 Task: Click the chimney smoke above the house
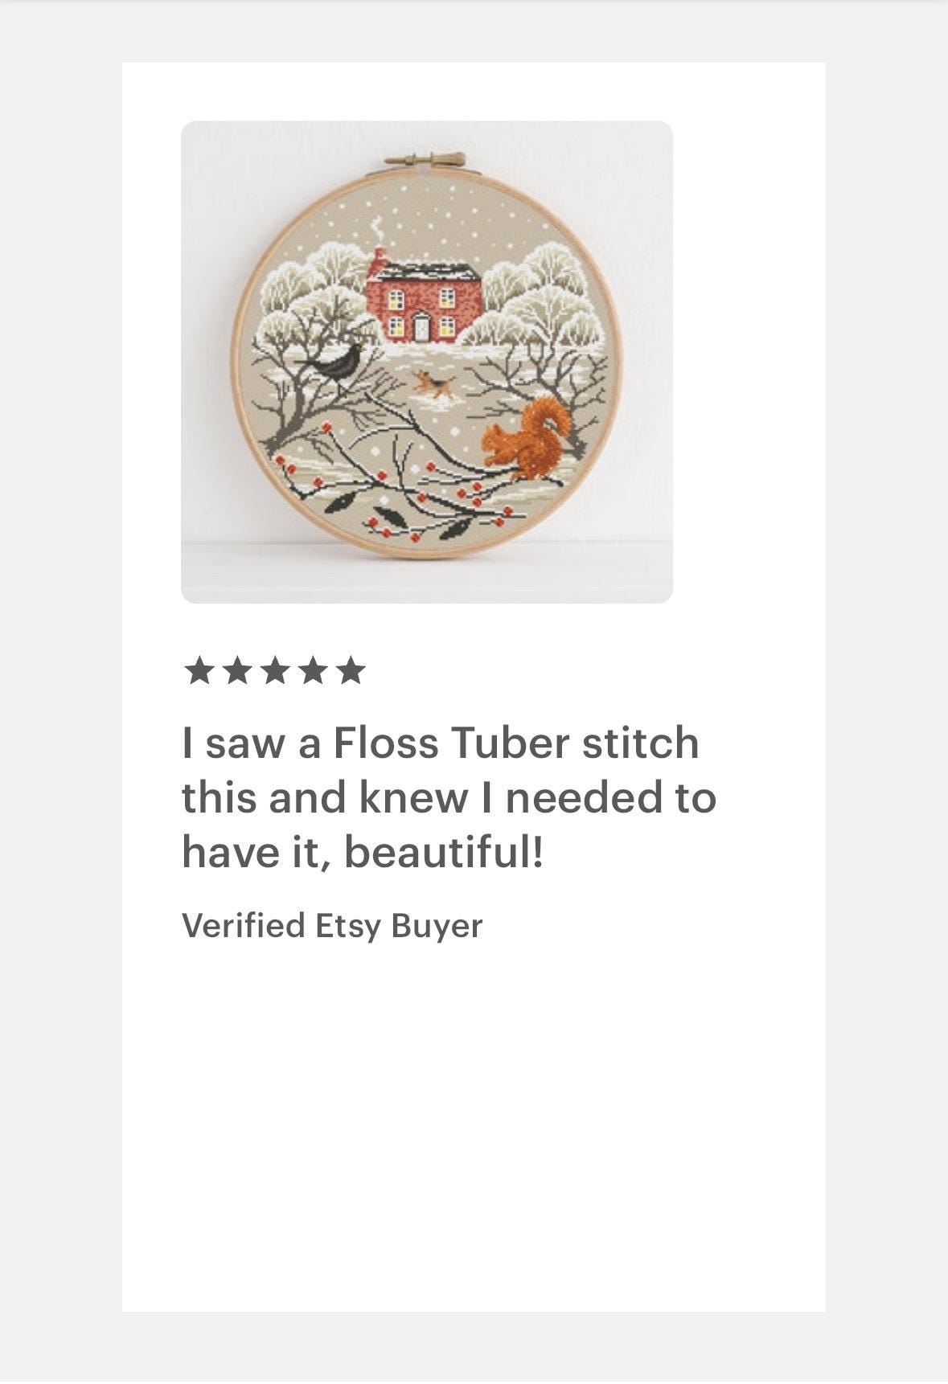click(x=375, y=231)
